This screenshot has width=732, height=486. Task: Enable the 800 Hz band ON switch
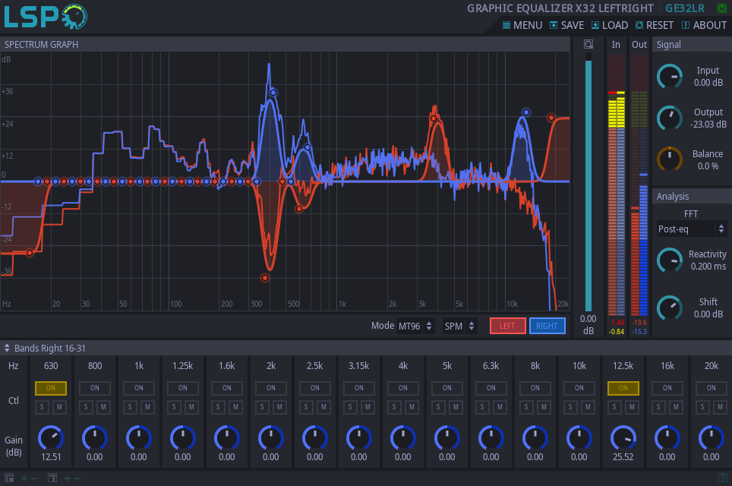click(x=95, y=388)
